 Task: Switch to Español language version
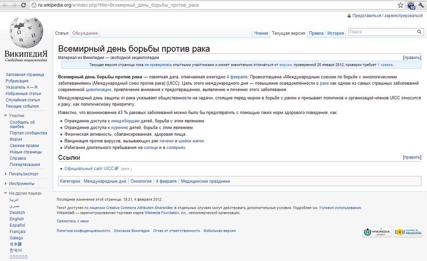click(17, 225)
